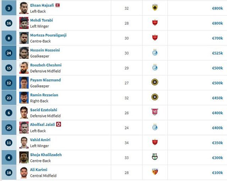The image size is (227, 181).
Task: Click the red injury icon beside Abolfazl Jalali
Action: tap(59, 124)
